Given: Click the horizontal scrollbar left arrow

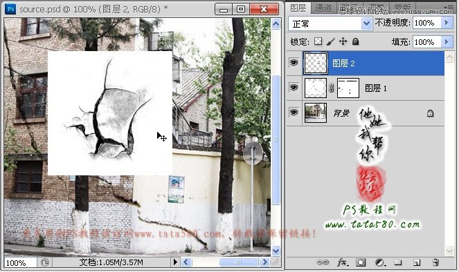Looking at the screenshot, I should pos(186,262).
